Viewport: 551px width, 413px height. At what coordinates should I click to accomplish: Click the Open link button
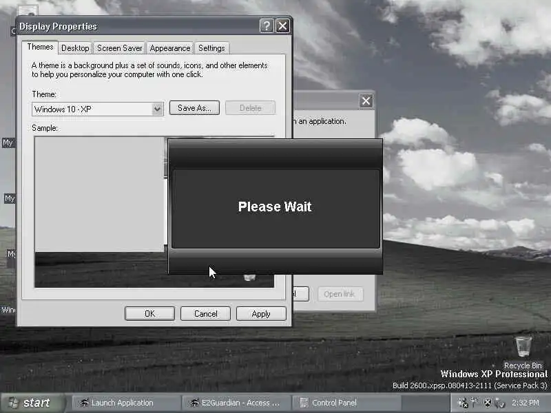pos(339,294)
